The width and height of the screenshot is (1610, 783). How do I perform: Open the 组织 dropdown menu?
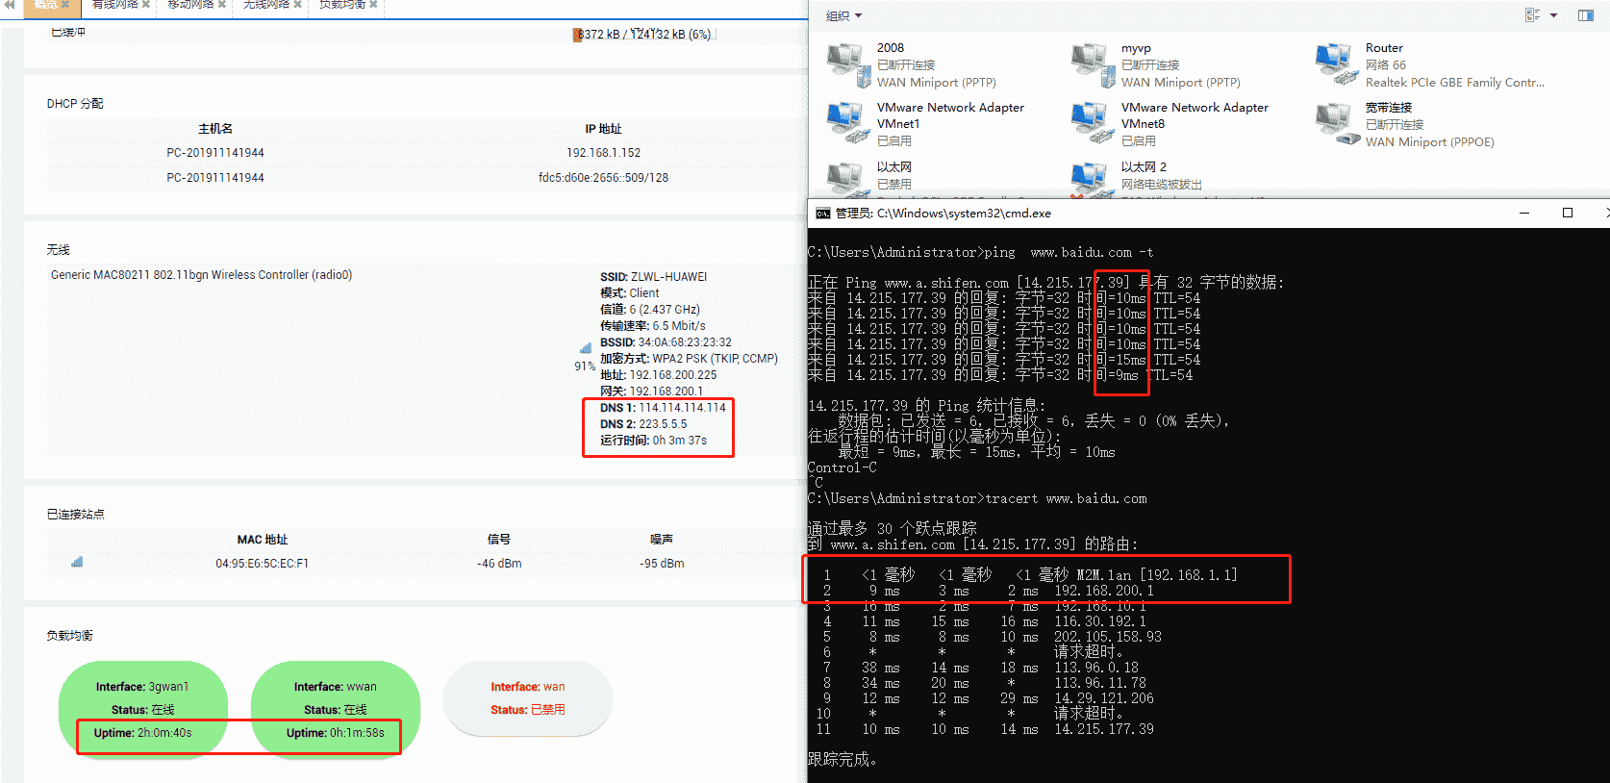click(x=844, y=15)
